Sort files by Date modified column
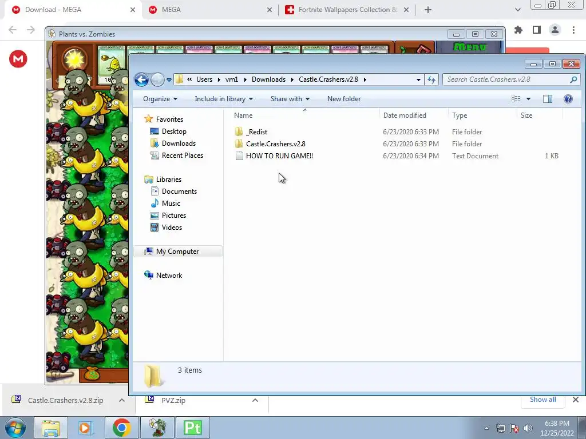 coord(414,115)
